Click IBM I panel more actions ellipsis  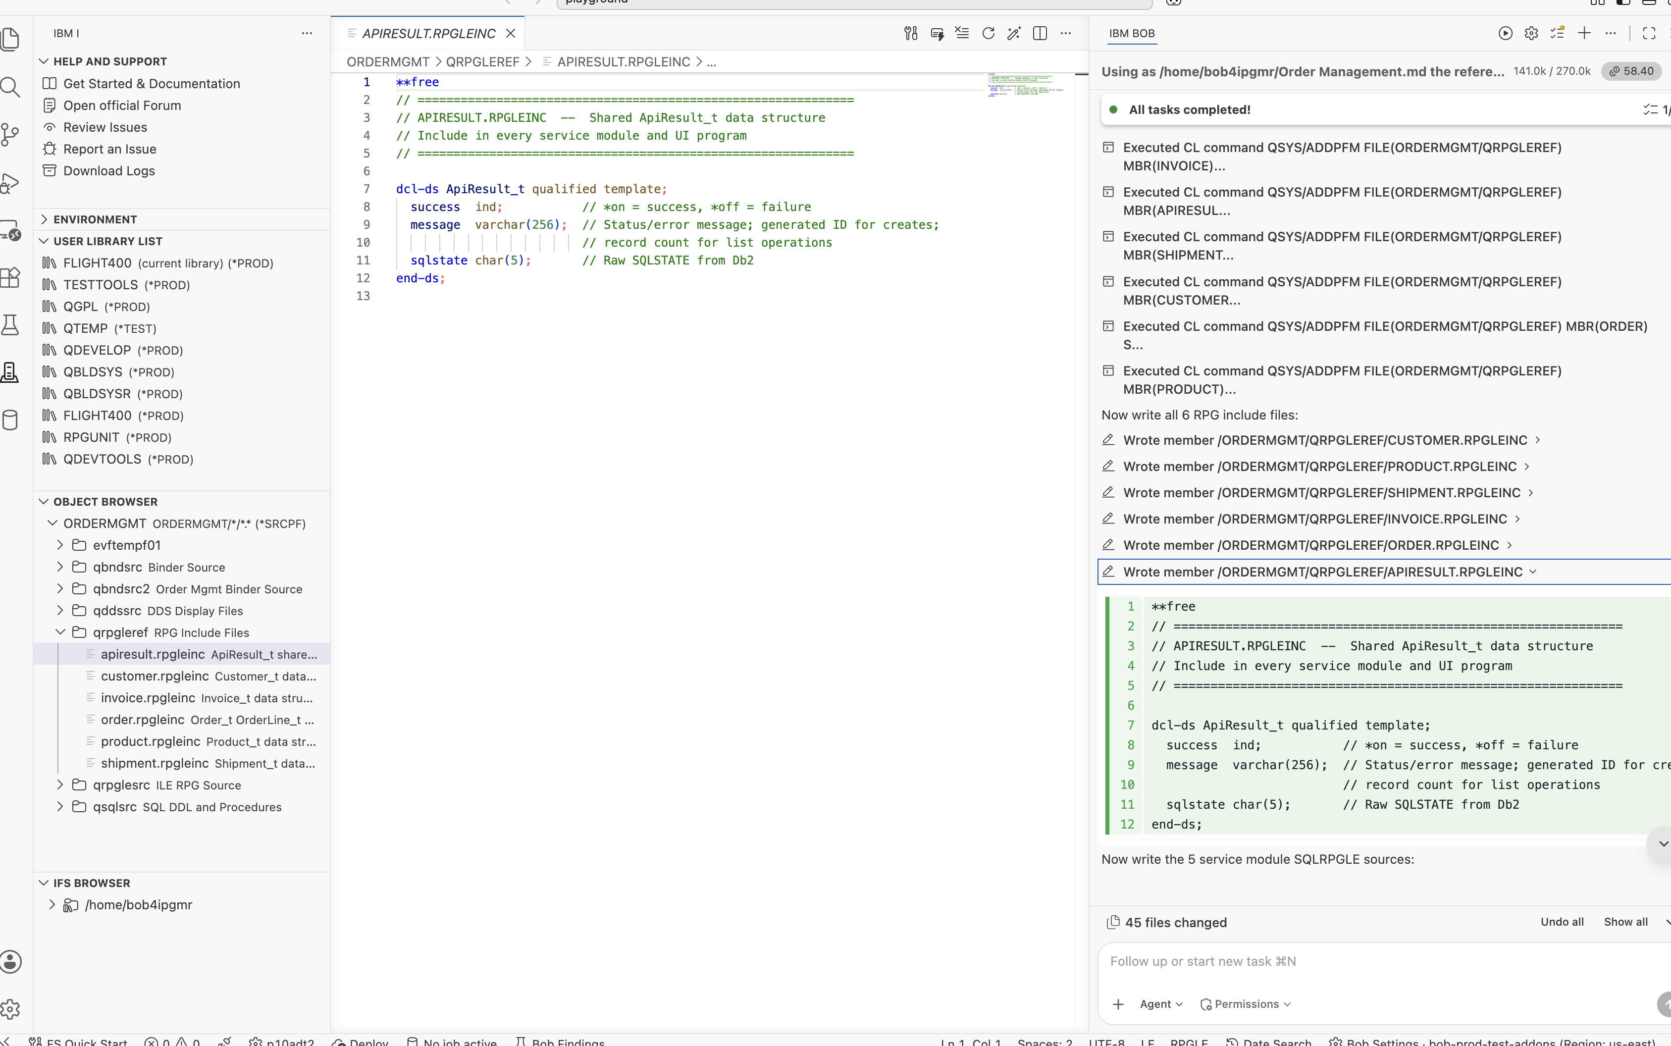[307, 33]
